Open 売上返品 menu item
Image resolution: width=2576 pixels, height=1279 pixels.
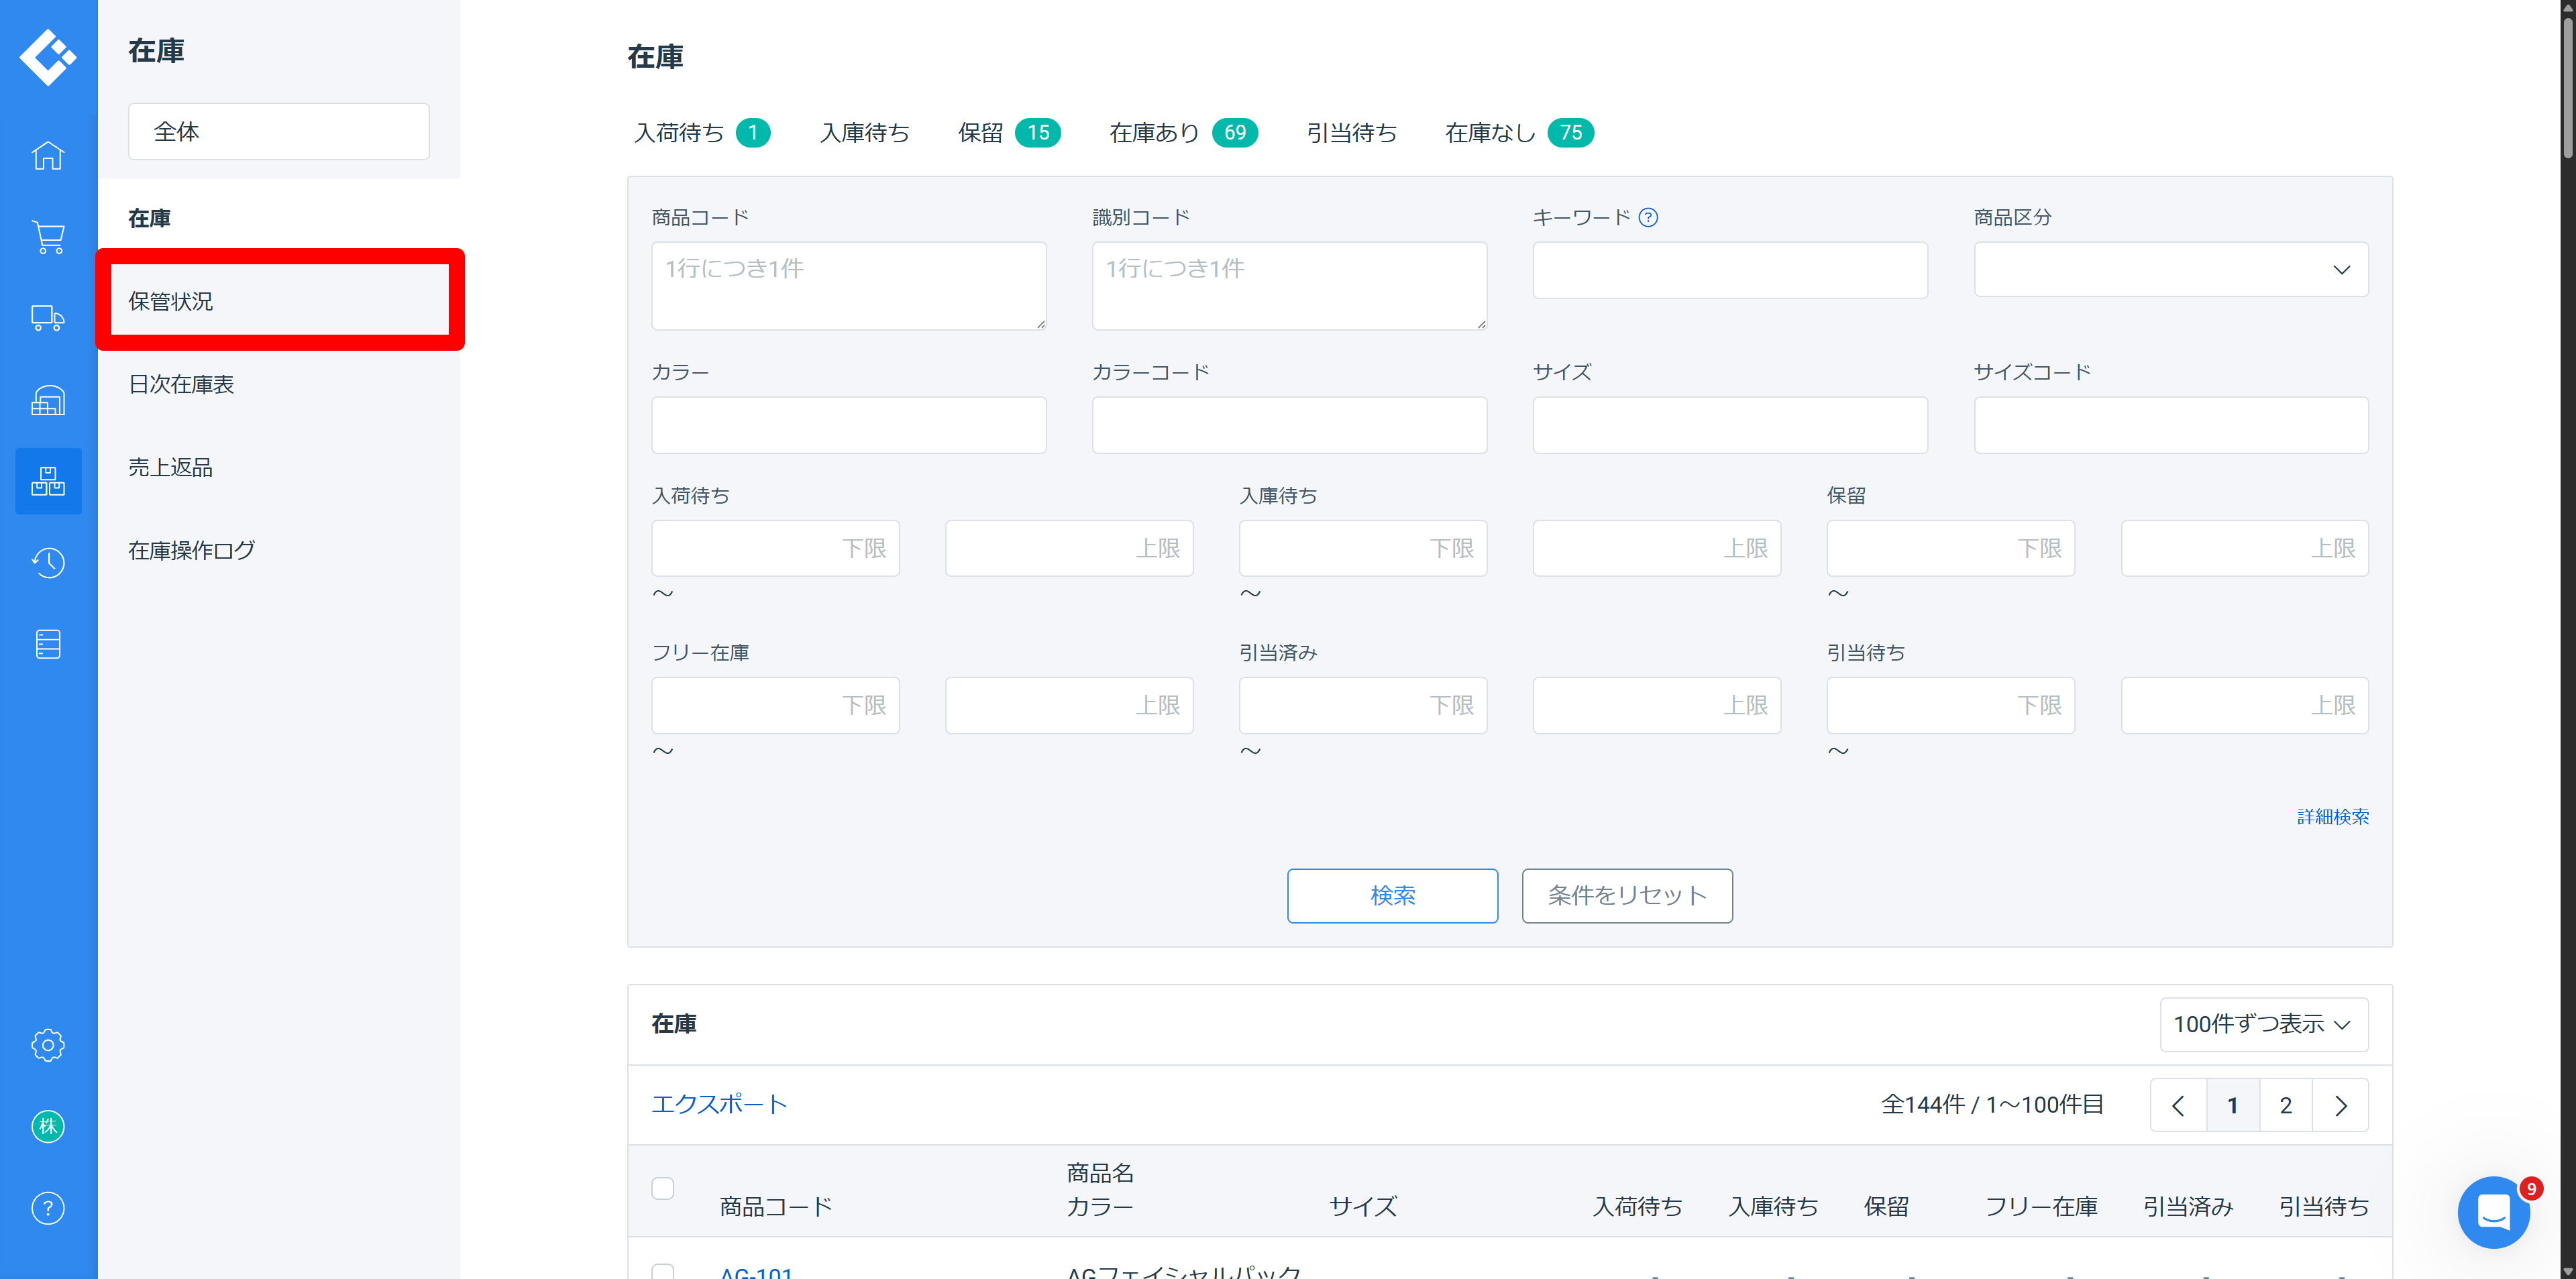(279, 467)
